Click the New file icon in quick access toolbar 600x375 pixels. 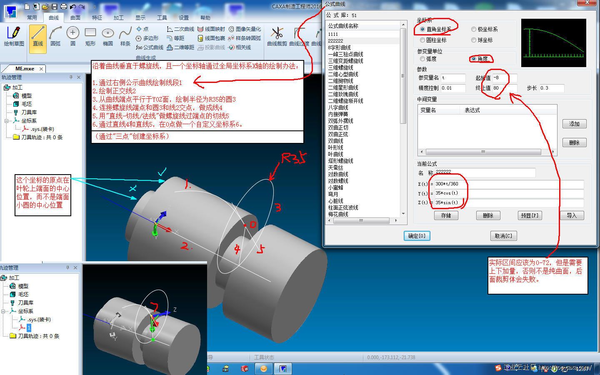click(27, 6)
